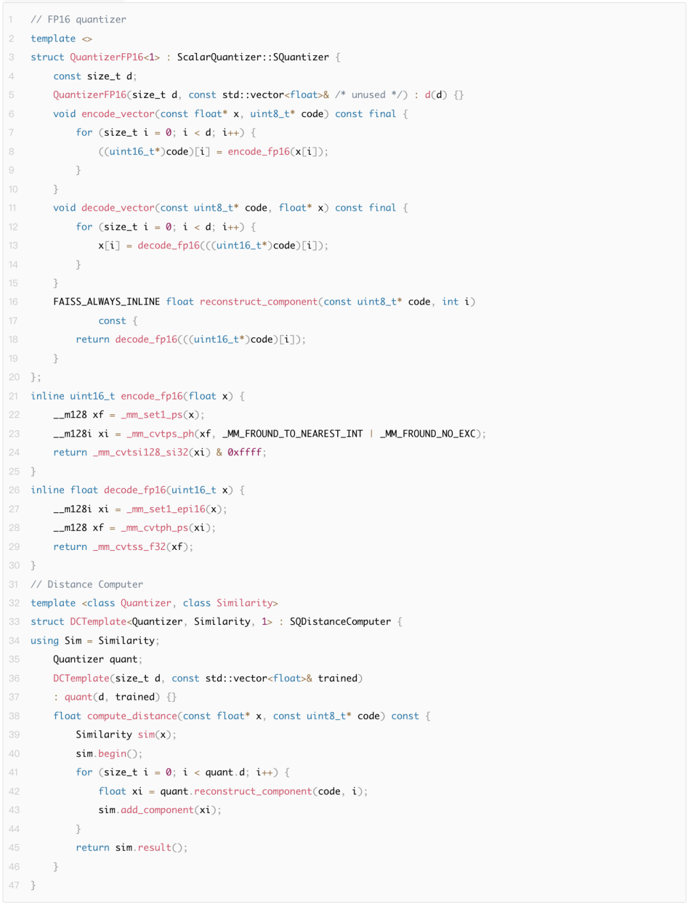Click 'using Sim = Similarity' line

click(x=95, y=641)
